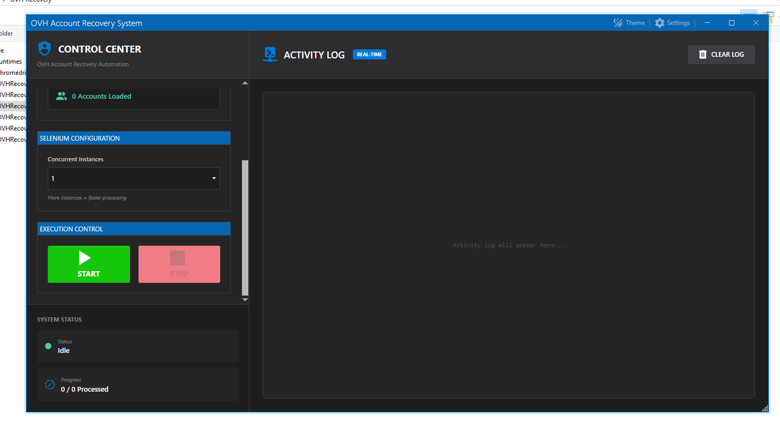Viewport: 780px width, 424px height.
Task: Open Settings via the gear icon
Action: tap(660, 23)
